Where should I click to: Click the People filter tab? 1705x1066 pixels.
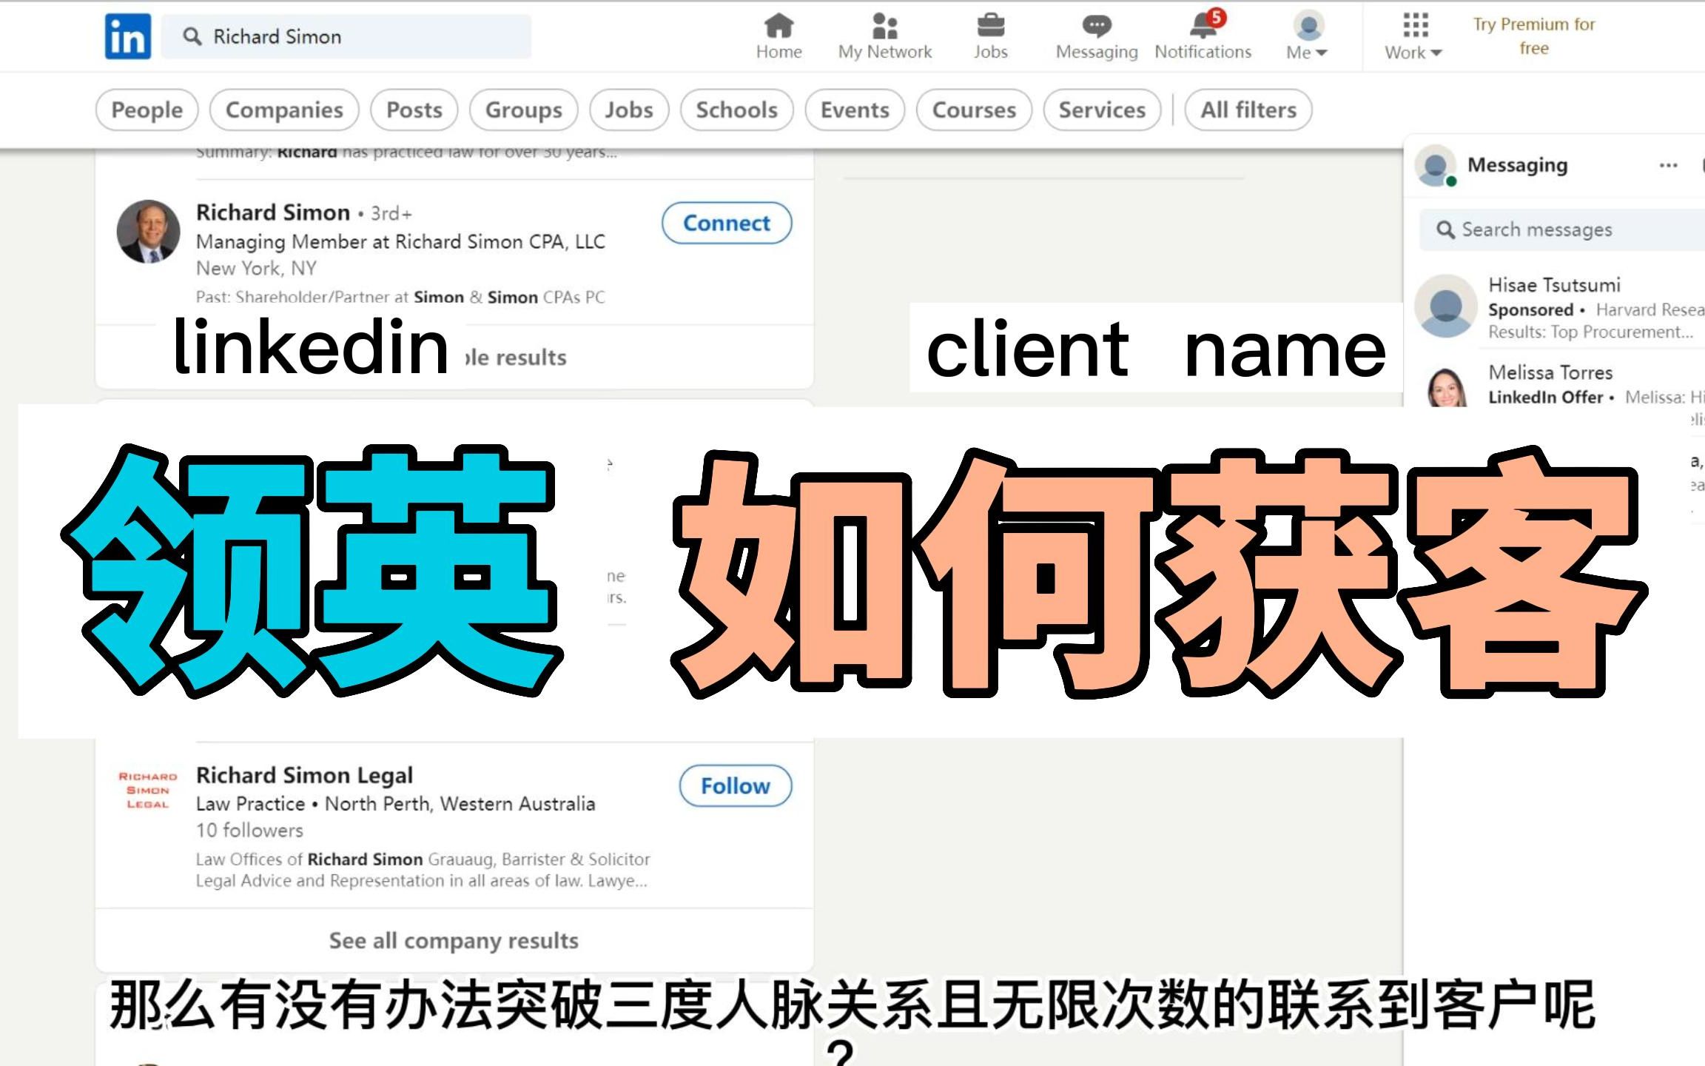146,108
